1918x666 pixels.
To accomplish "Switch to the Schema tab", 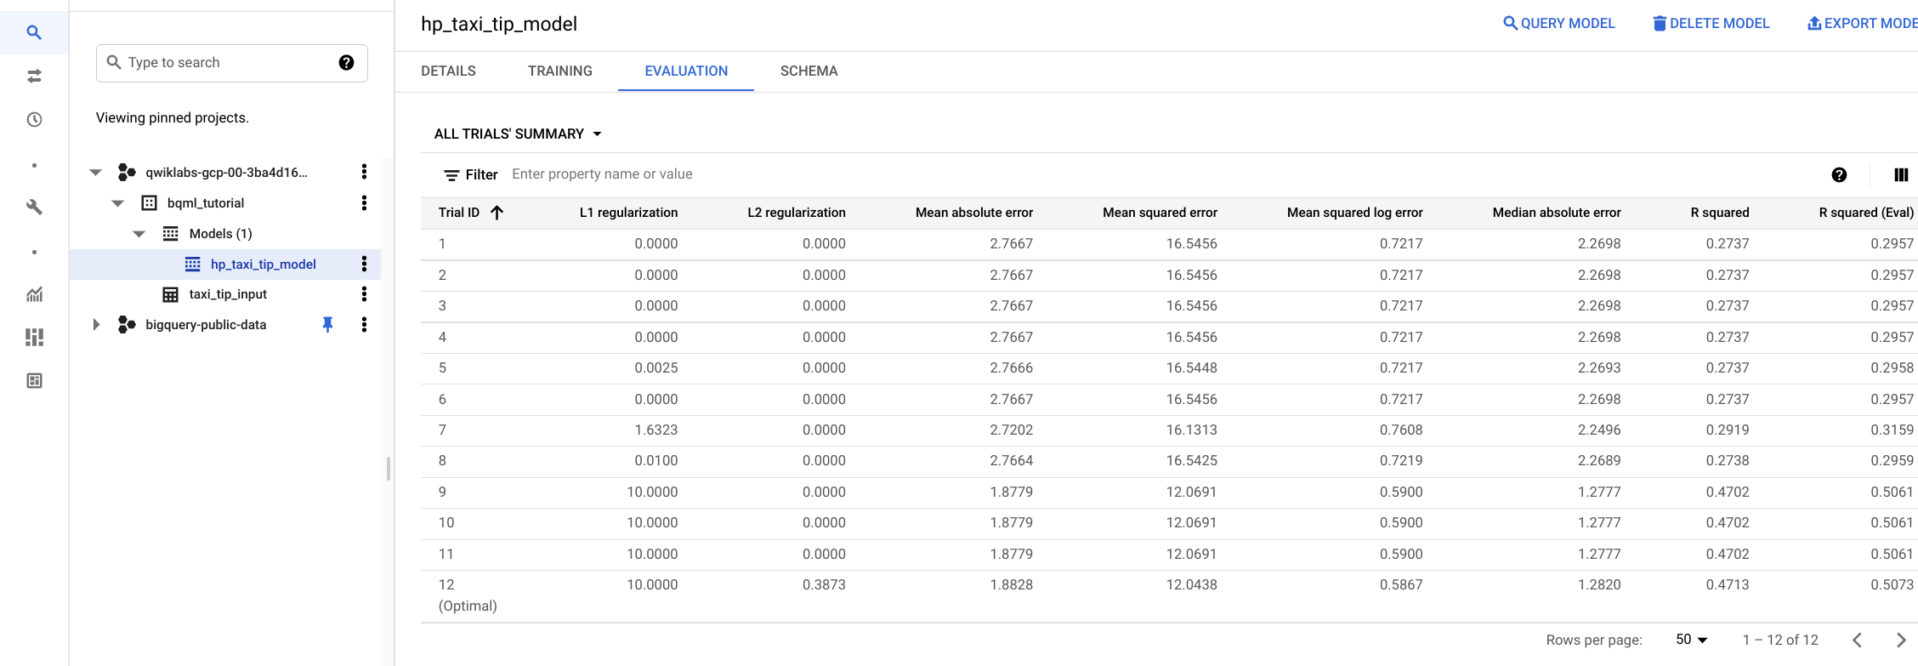I will 809,71.
